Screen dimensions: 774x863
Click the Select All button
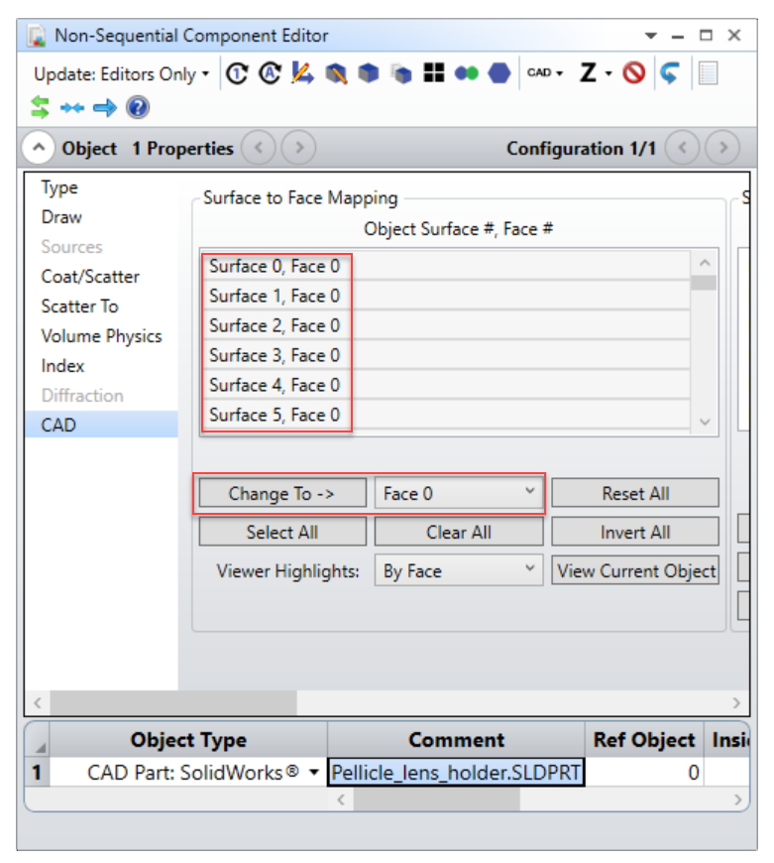282,533
